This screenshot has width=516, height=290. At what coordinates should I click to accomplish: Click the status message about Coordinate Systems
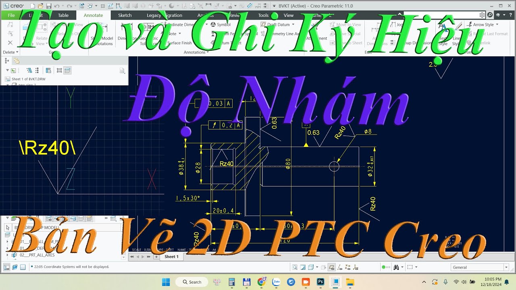click(72, 267)
